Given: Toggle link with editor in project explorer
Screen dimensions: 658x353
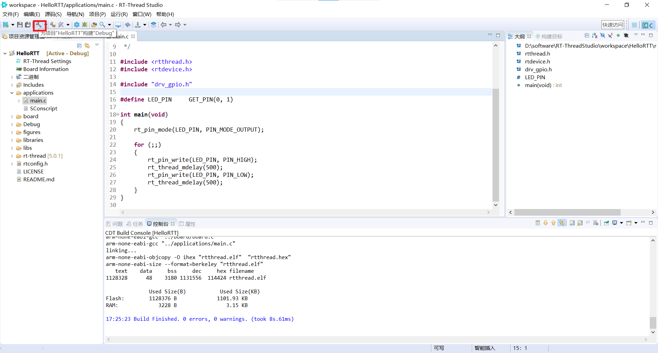Looking at the screenshot, I should [x=87, y=46].
